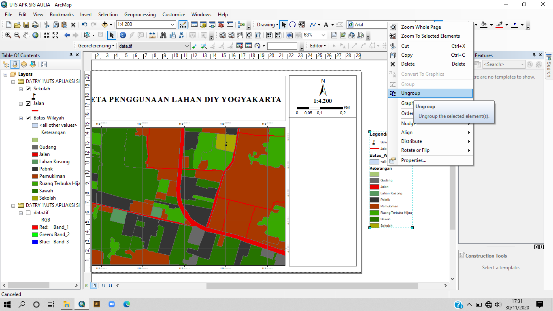Screen dimensions: 553x311
Task: Open the layout zoom percentage dropdown
Action: click(323, 35)
